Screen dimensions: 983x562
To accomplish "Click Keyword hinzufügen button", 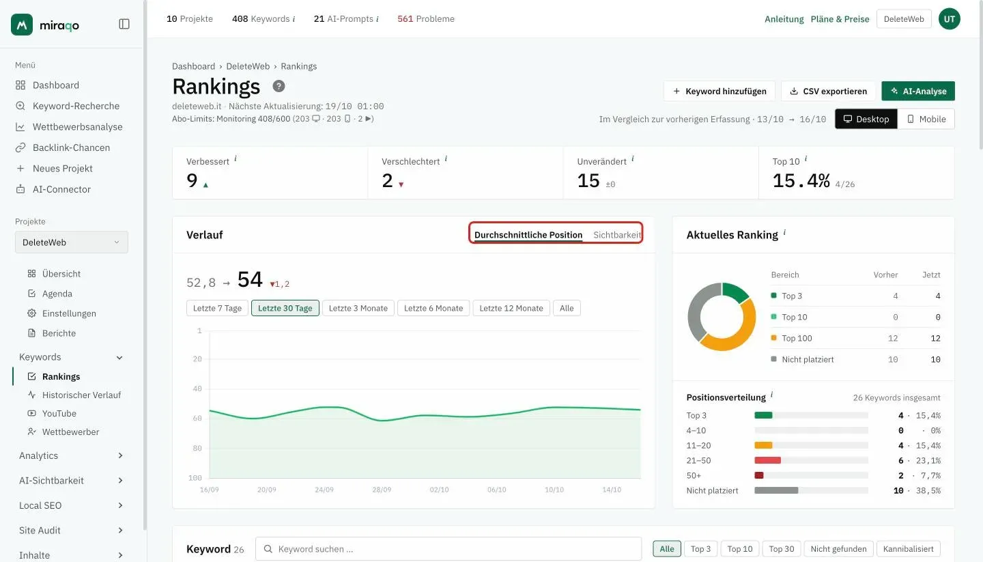I will 720,91.
